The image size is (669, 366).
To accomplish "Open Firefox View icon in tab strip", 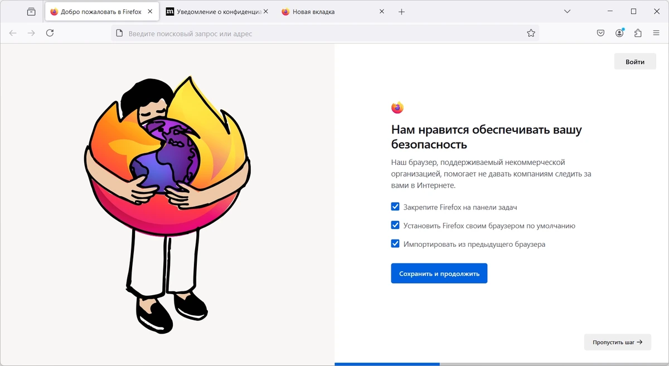I will coord(31,12).
